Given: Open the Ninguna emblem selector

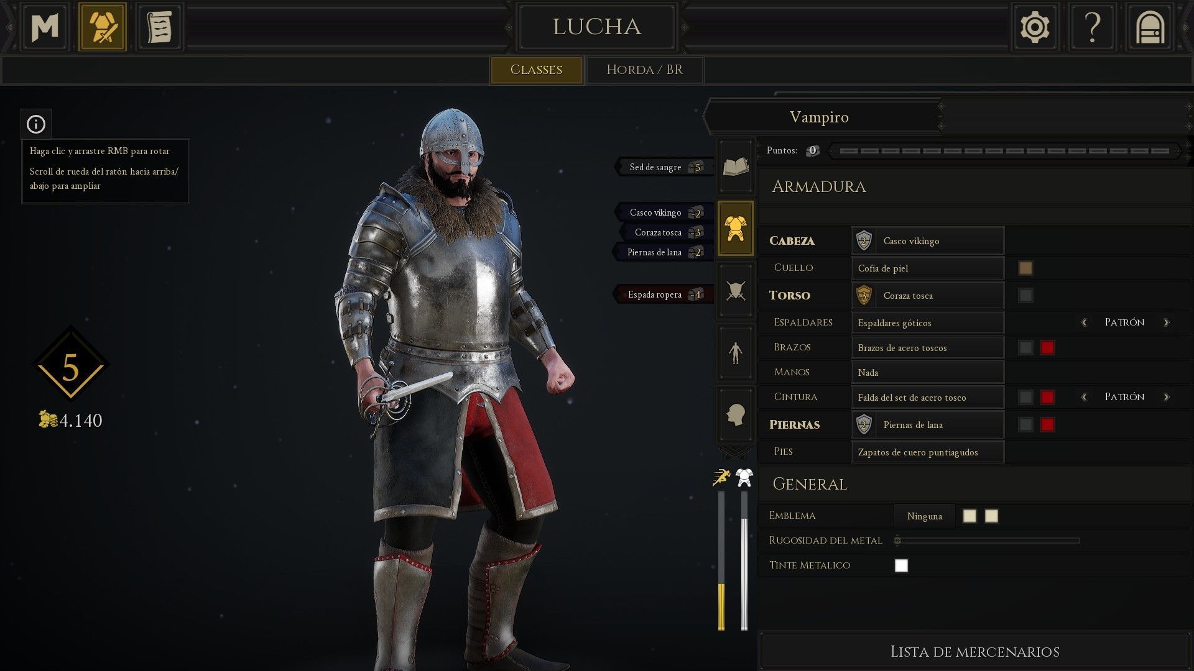Looking at the screenshot, I should pos(924,516).
